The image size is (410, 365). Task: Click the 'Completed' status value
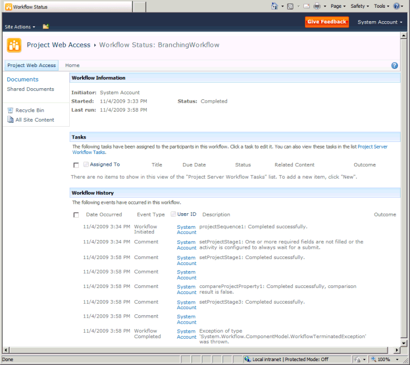tap(214, 101)
